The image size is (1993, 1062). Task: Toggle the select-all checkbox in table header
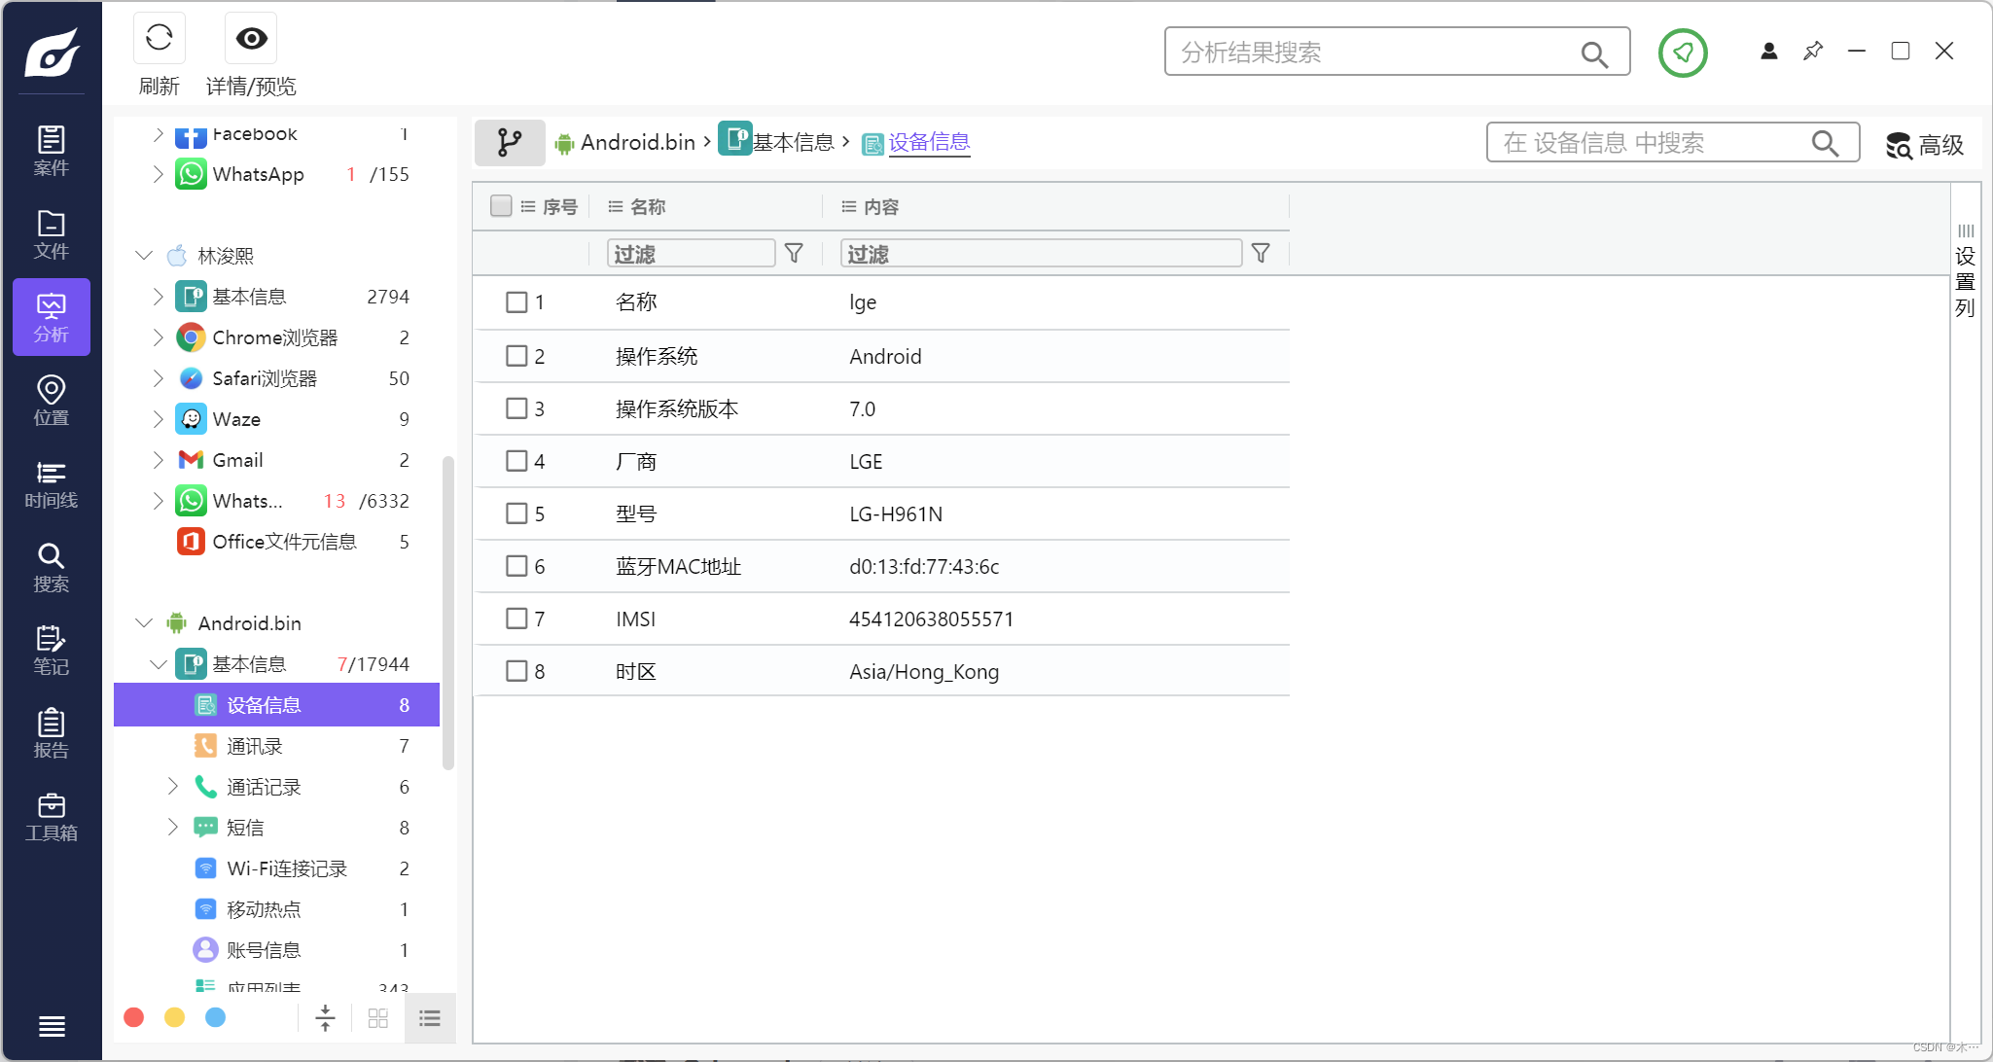tap(501, 206)
